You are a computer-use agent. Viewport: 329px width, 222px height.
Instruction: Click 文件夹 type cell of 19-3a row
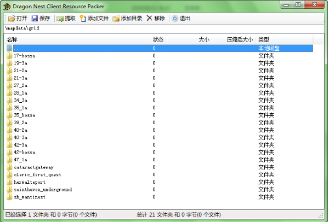coord(266,63)
